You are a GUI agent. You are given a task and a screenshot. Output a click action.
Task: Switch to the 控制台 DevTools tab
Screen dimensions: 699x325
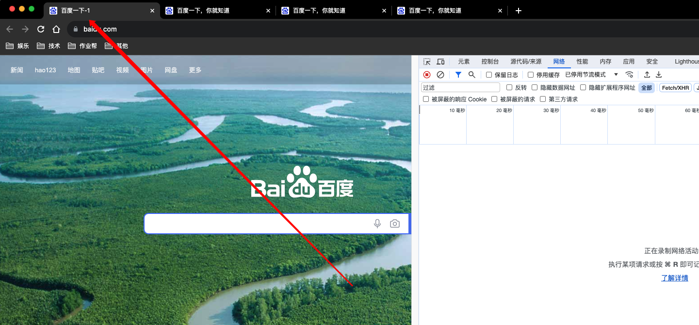pyautogui.click(x=490, y=62)
